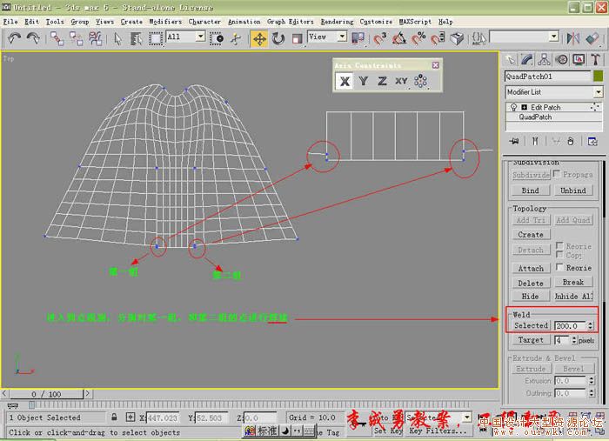Toggle absolute/offset transform type-in mode
Screen dimensions: 609x441
tap(130, 418)
